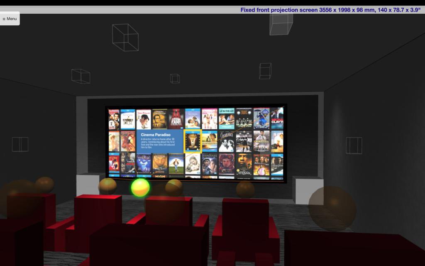The width and height of the screenshot is (425, 266).
Task: Select the large translucent sphere on right
Action: pyautogui.click(x=332, y=209)
